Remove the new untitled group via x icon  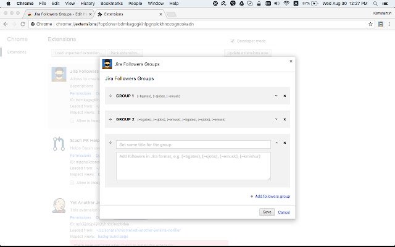285,143
